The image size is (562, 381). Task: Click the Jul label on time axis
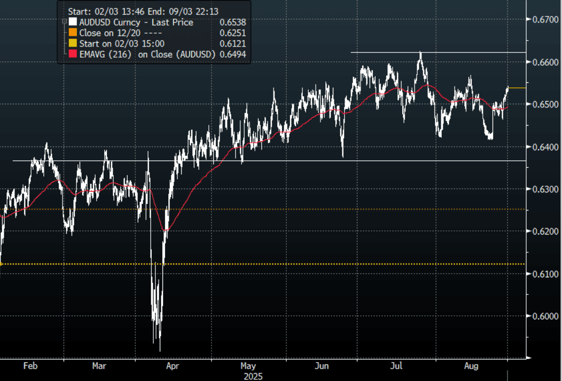(396, 366)
